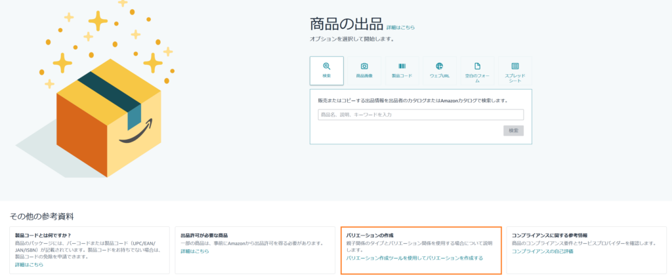Open 詳細はこちら link under 出品許可が必要な商品
Viewport: 672px width, 278px height.
tap(194, 251)
